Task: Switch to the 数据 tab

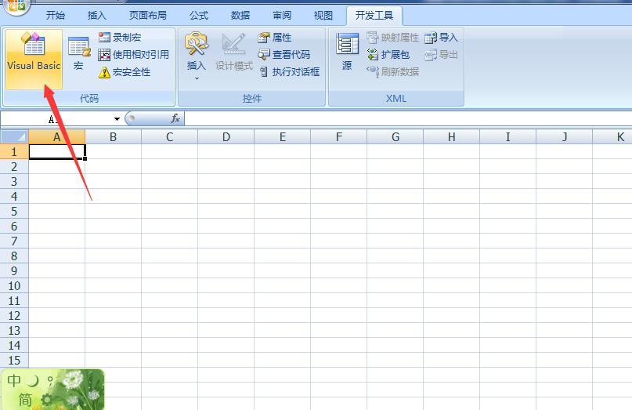Action: [x=240, y=16]
